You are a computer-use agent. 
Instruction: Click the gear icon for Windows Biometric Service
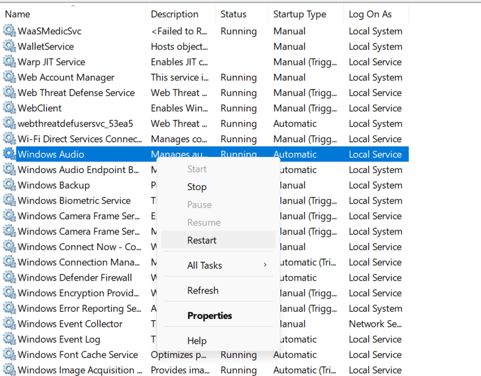(x=10, y=200)
